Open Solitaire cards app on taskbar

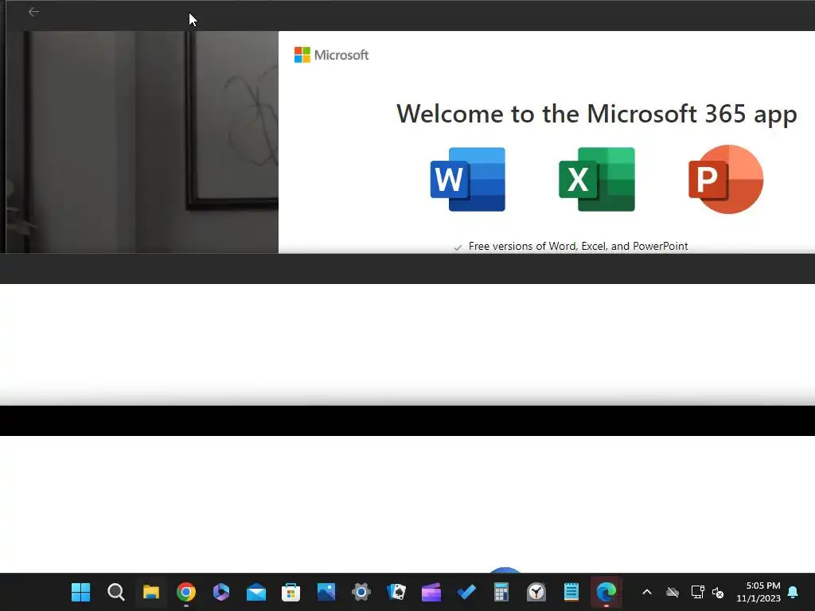396,592
